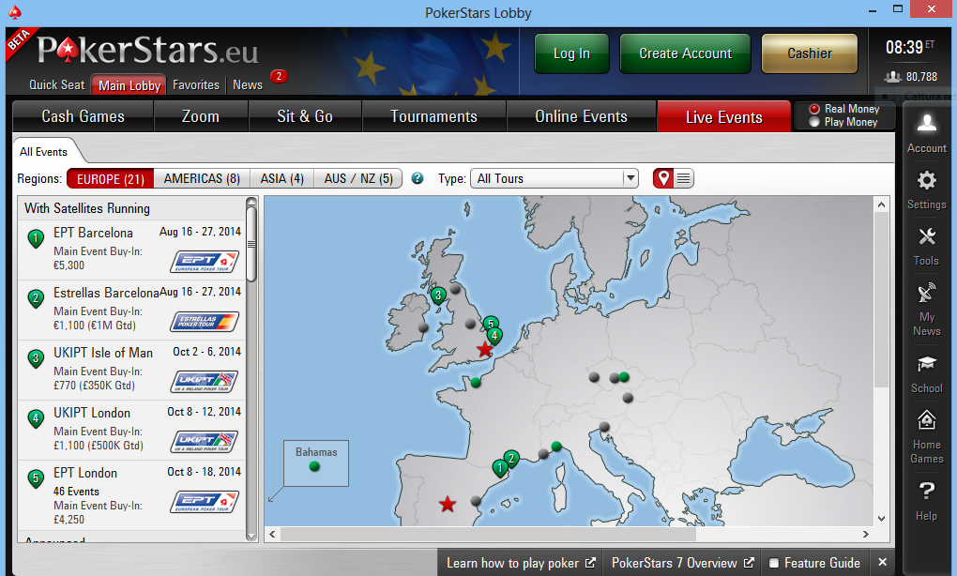Select the AUS / NZ (5) region filter

(x=358, y=179)
